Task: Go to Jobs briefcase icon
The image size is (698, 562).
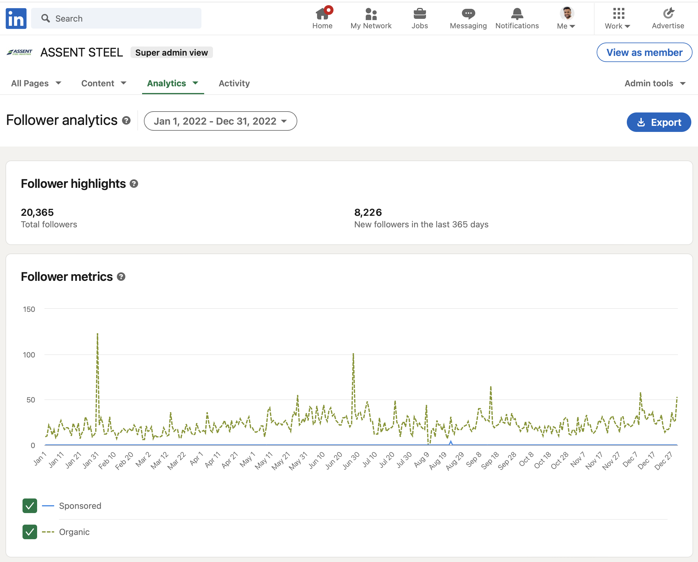Action: 419,14
